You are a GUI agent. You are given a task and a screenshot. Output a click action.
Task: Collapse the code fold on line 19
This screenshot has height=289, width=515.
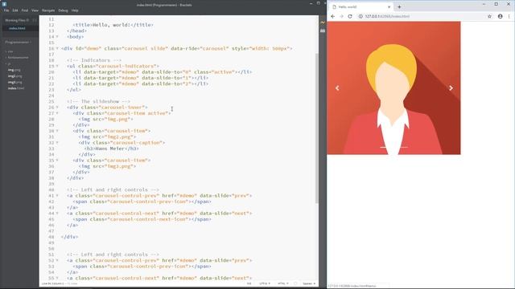[57, 66]
